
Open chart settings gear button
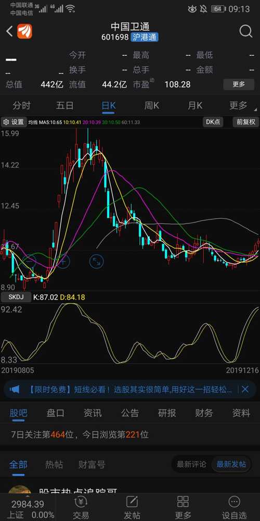tap(14, 122)
